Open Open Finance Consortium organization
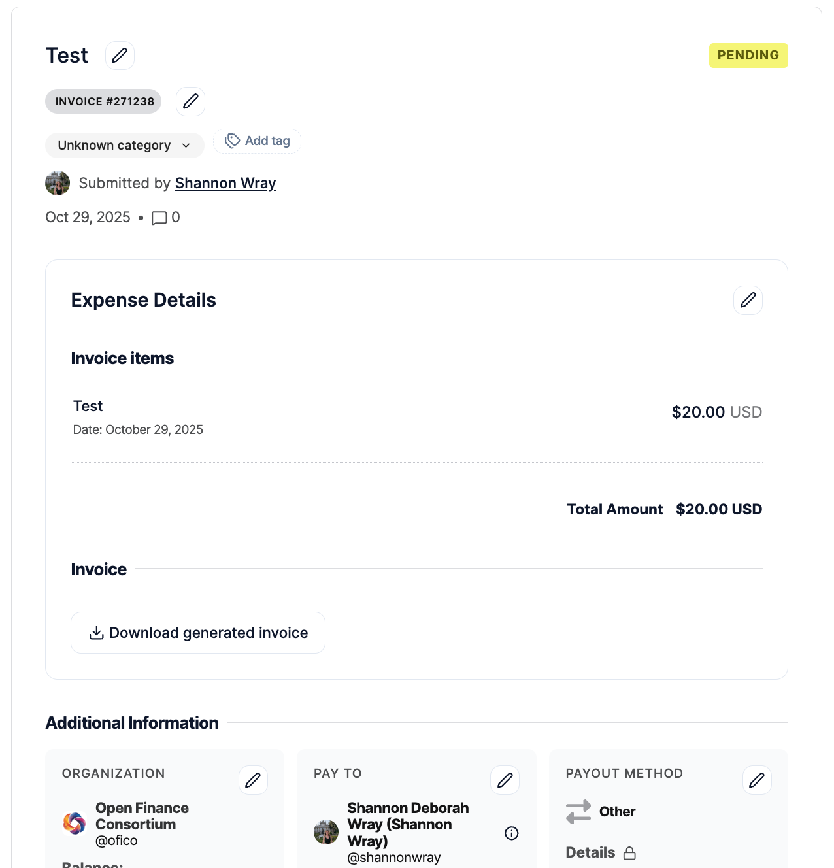The width and height of the screenshot is (834, 868). click(x=142, y=816)
